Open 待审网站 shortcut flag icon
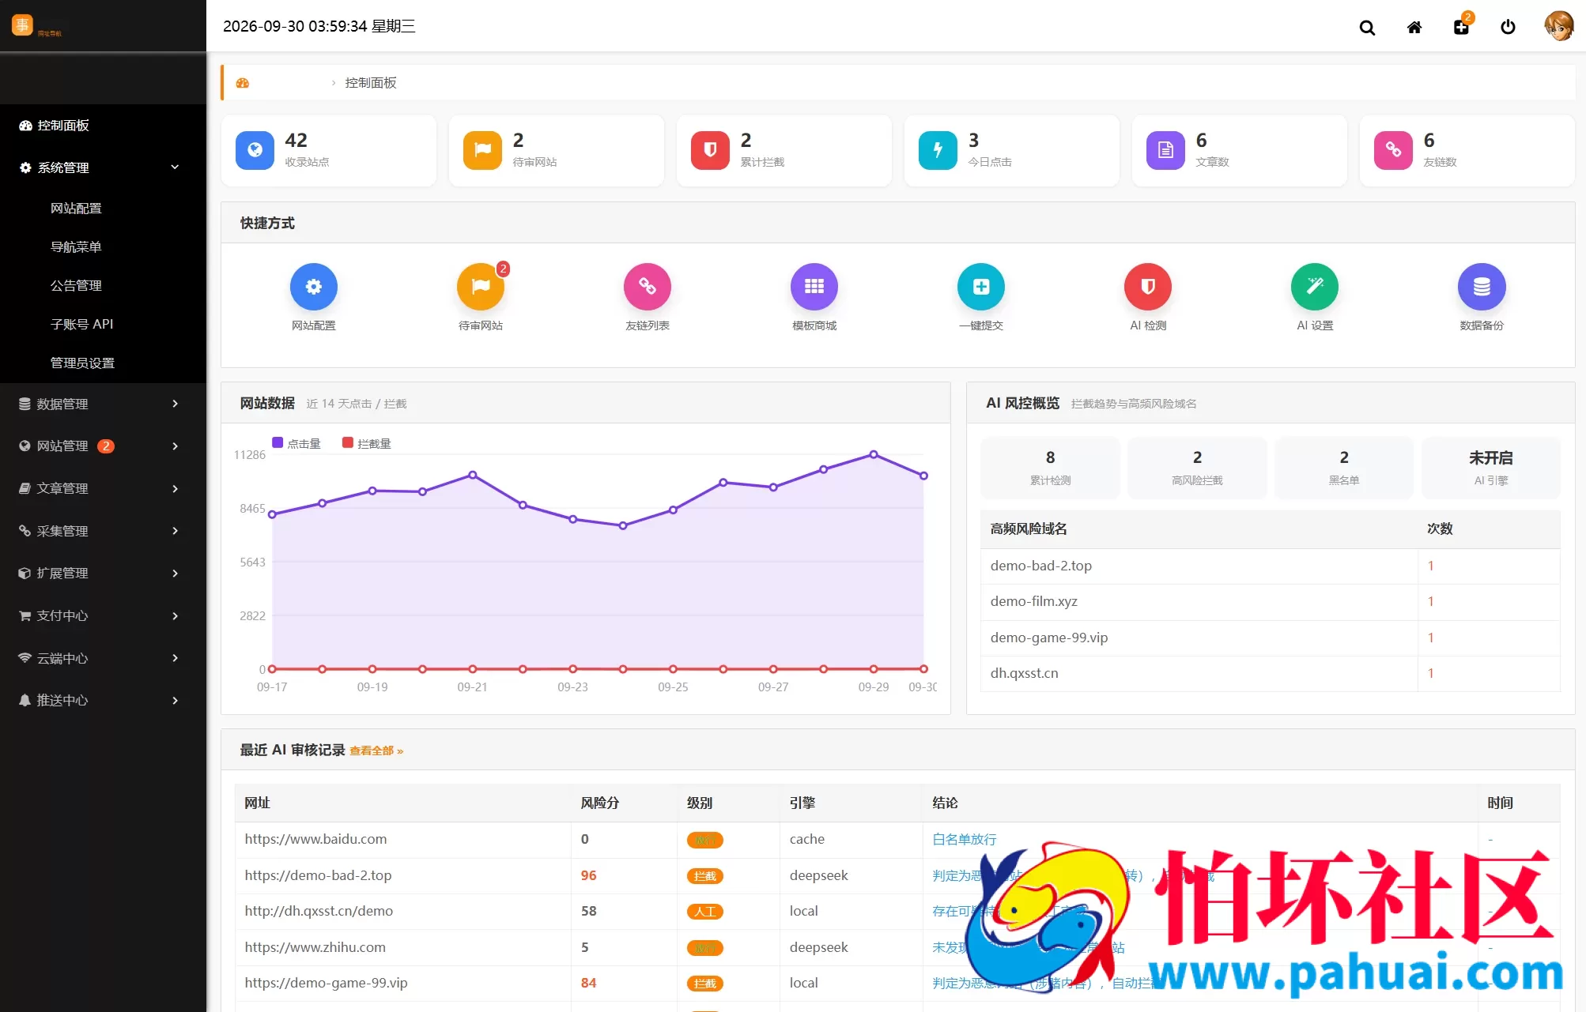The width and height of the screenshot is (1586, 1012). point(481,287)
